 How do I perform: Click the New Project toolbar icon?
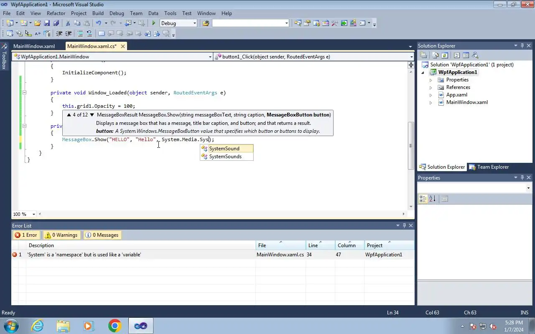10,23
